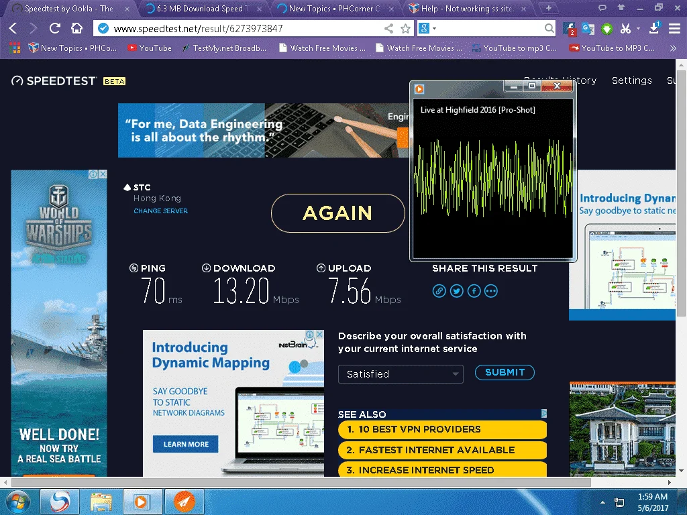Open FASTEST INTERNET AVAILABLE link
Viewport: 687px width, 515px height.
click(443, 450)
